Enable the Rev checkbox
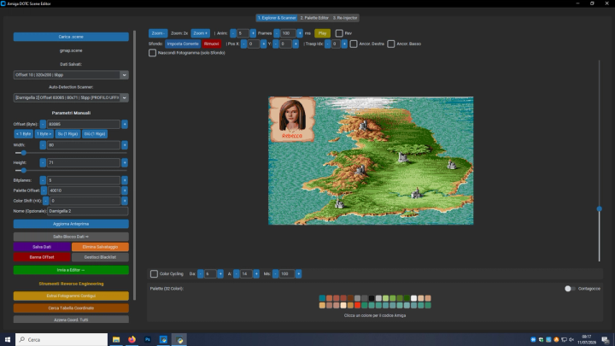 pos(339,33)
